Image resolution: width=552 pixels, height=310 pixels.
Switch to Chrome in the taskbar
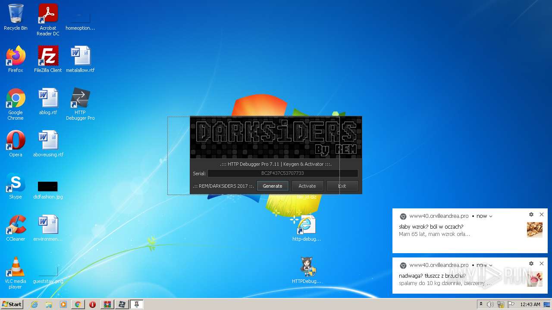click(78, 304)
